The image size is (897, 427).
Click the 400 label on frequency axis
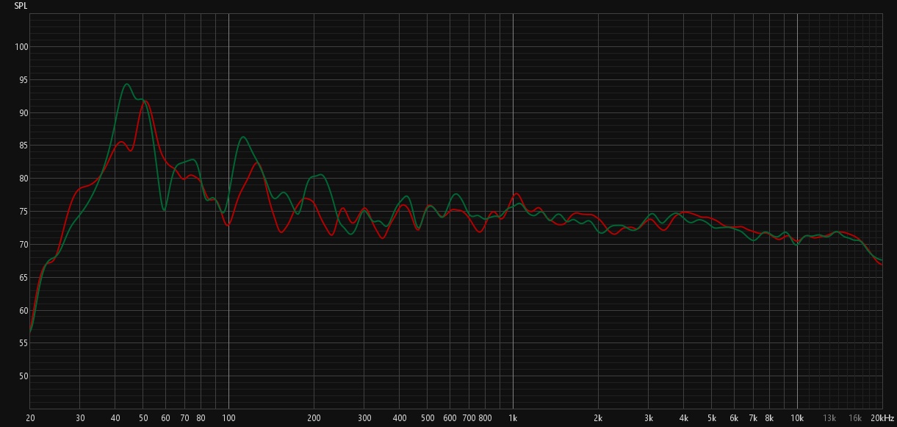(x=400, y=418)
